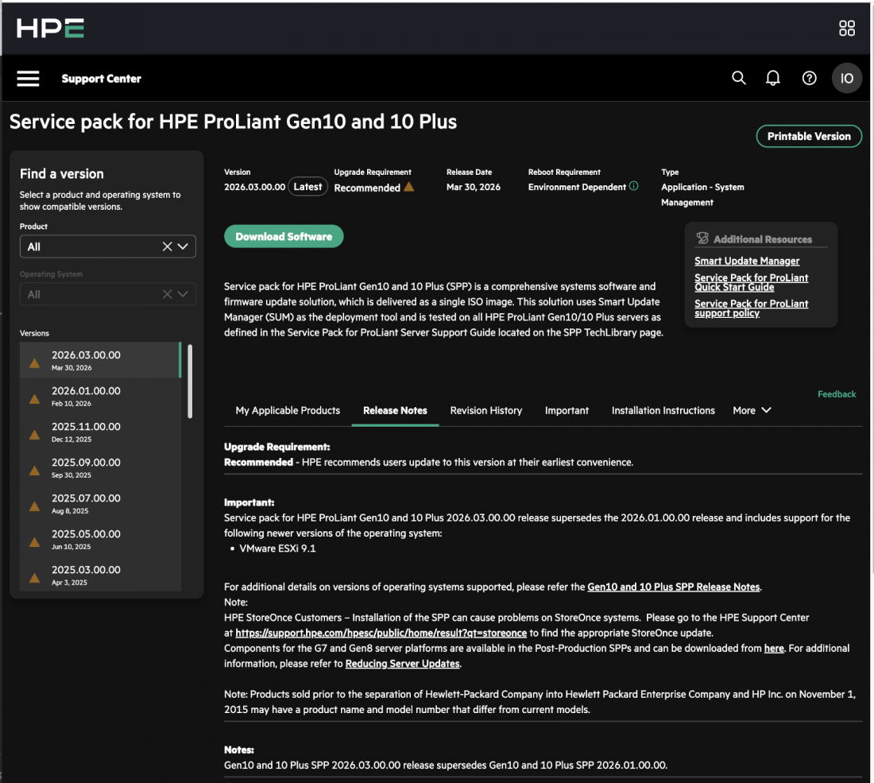This screenshot has height=783, width=874.
Task: Open the StoreOnce support URL link
Action: point(381,633)
